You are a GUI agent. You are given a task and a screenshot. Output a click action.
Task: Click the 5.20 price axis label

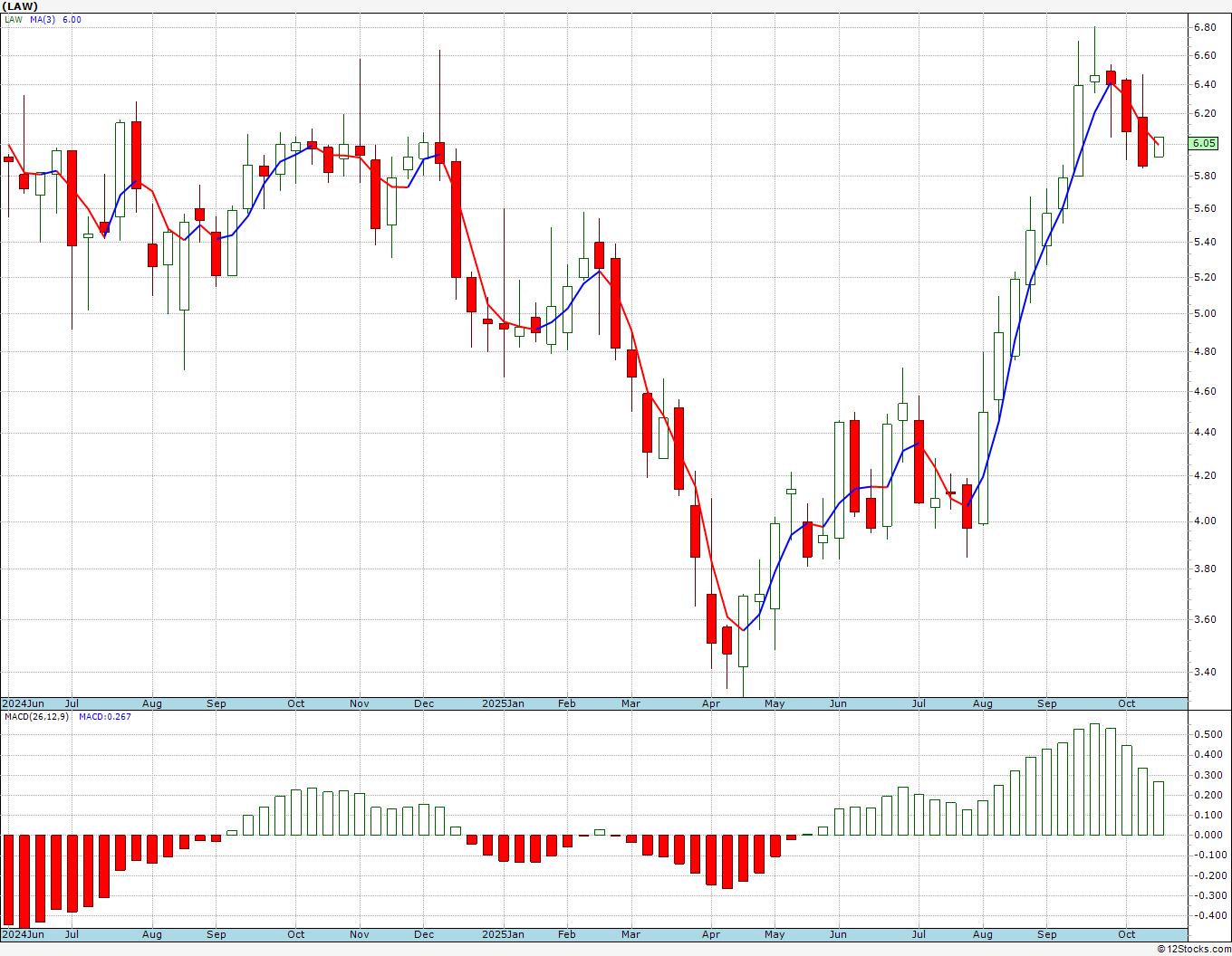(x=1204, y=277)
